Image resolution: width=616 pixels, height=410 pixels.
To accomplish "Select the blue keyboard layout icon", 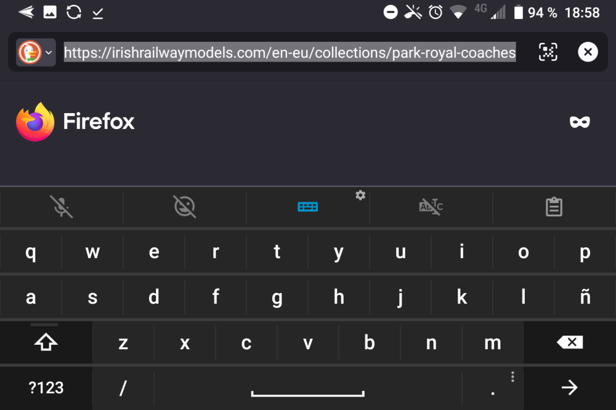I will click(307, 207).
